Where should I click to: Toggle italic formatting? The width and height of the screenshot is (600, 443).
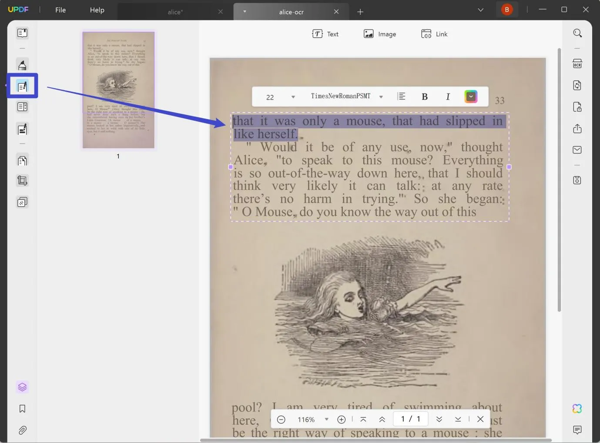coord(448,96)
